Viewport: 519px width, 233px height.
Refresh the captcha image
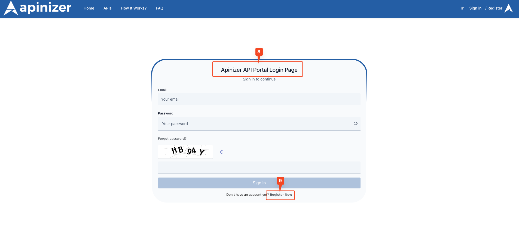pos(222,152)
